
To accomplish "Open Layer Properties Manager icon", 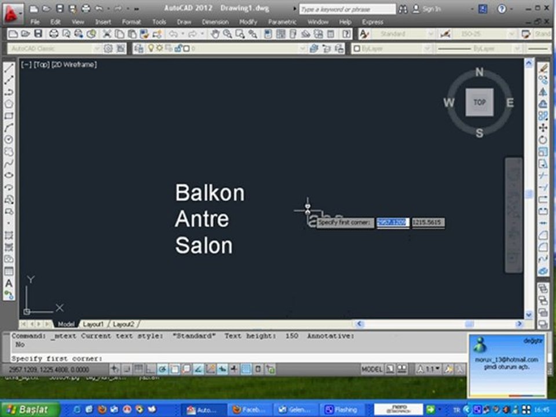I will (x=138, y=48).
